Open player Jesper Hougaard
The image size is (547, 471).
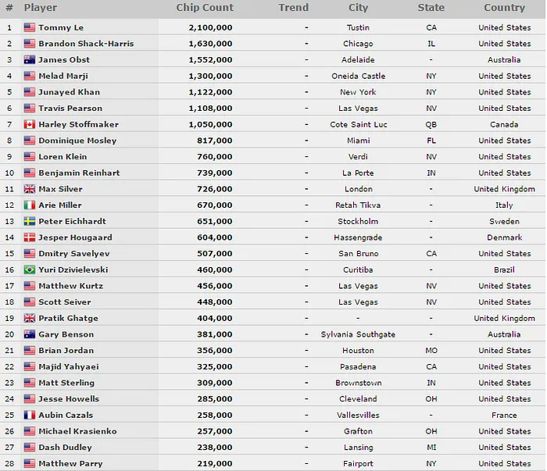(75, 237)
